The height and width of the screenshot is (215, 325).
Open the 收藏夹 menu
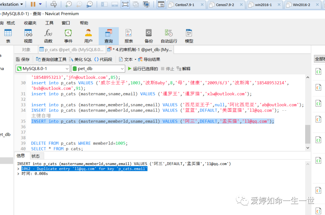pos(30,23)
